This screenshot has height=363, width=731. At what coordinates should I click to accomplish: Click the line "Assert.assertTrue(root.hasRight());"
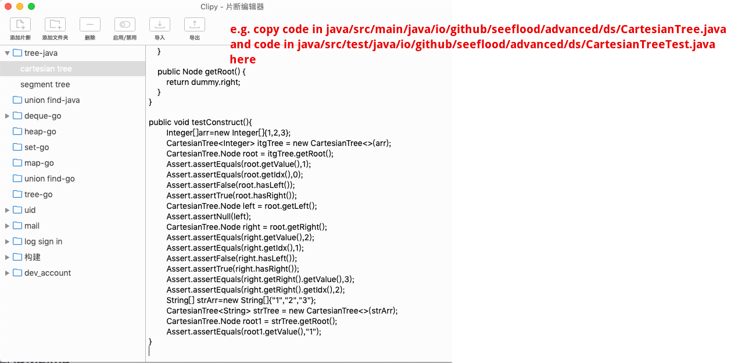[x=231, y=195]
